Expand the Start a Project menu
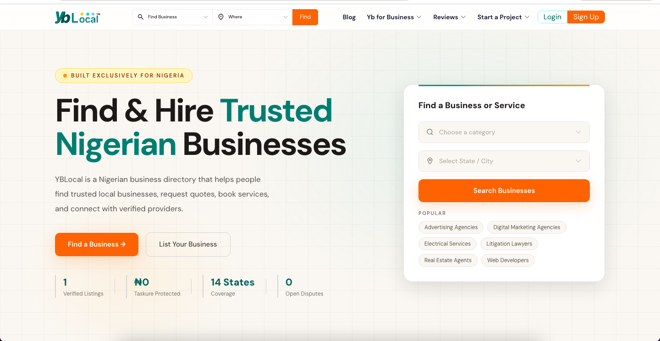660x341 pixels. [503, 17]
